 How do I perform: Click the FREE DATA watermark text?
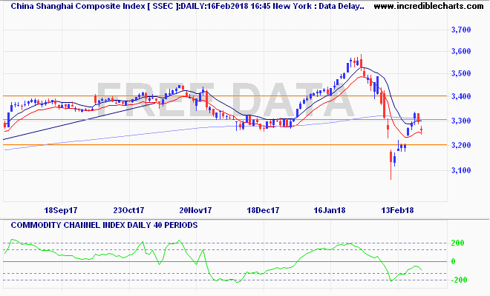click(x=223, y=100)
